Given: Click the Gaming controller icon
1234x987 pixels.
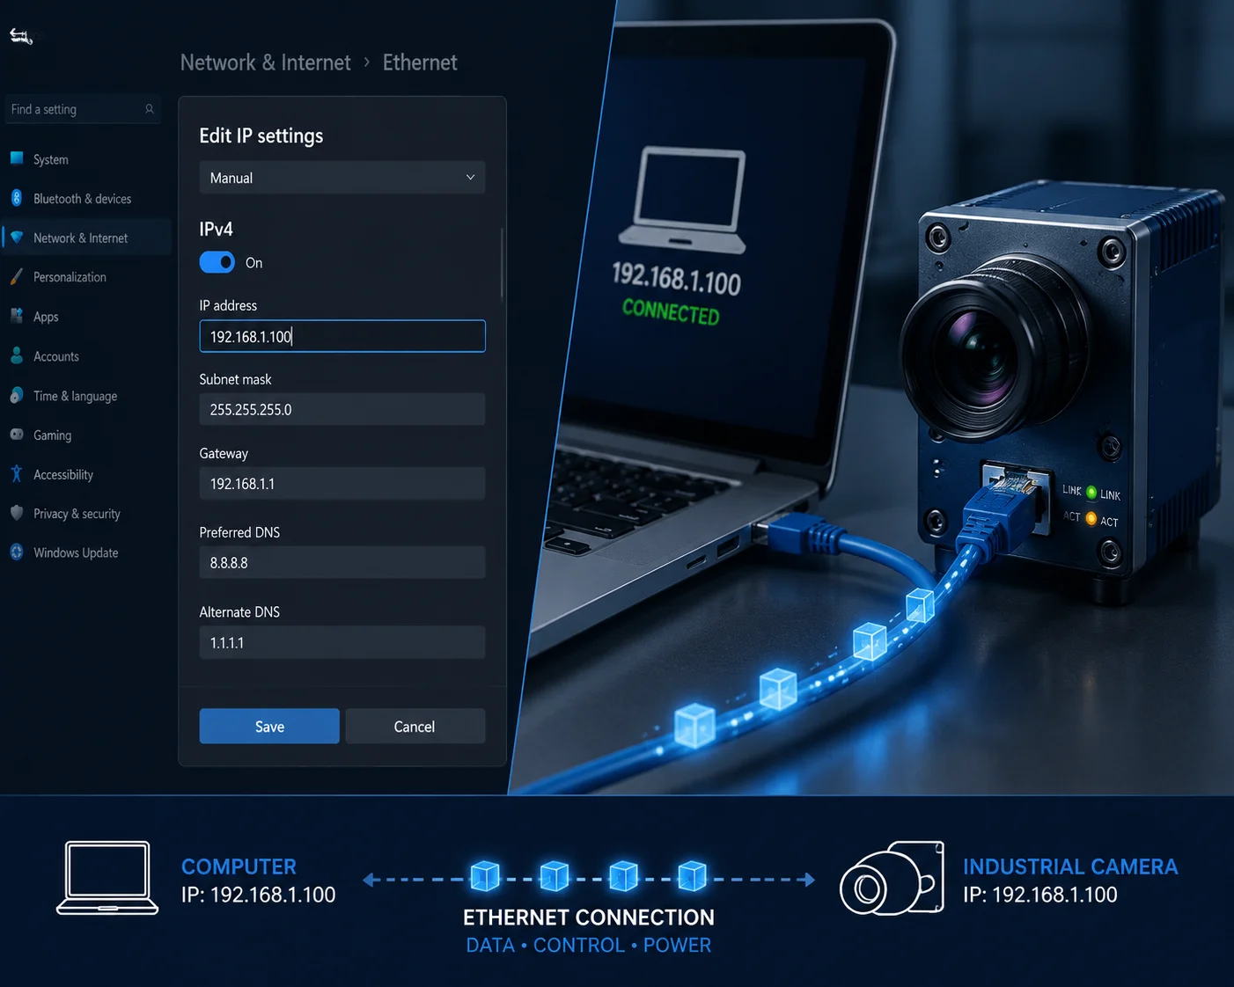Looking at the screenshot, I should [x=17, y=435].
